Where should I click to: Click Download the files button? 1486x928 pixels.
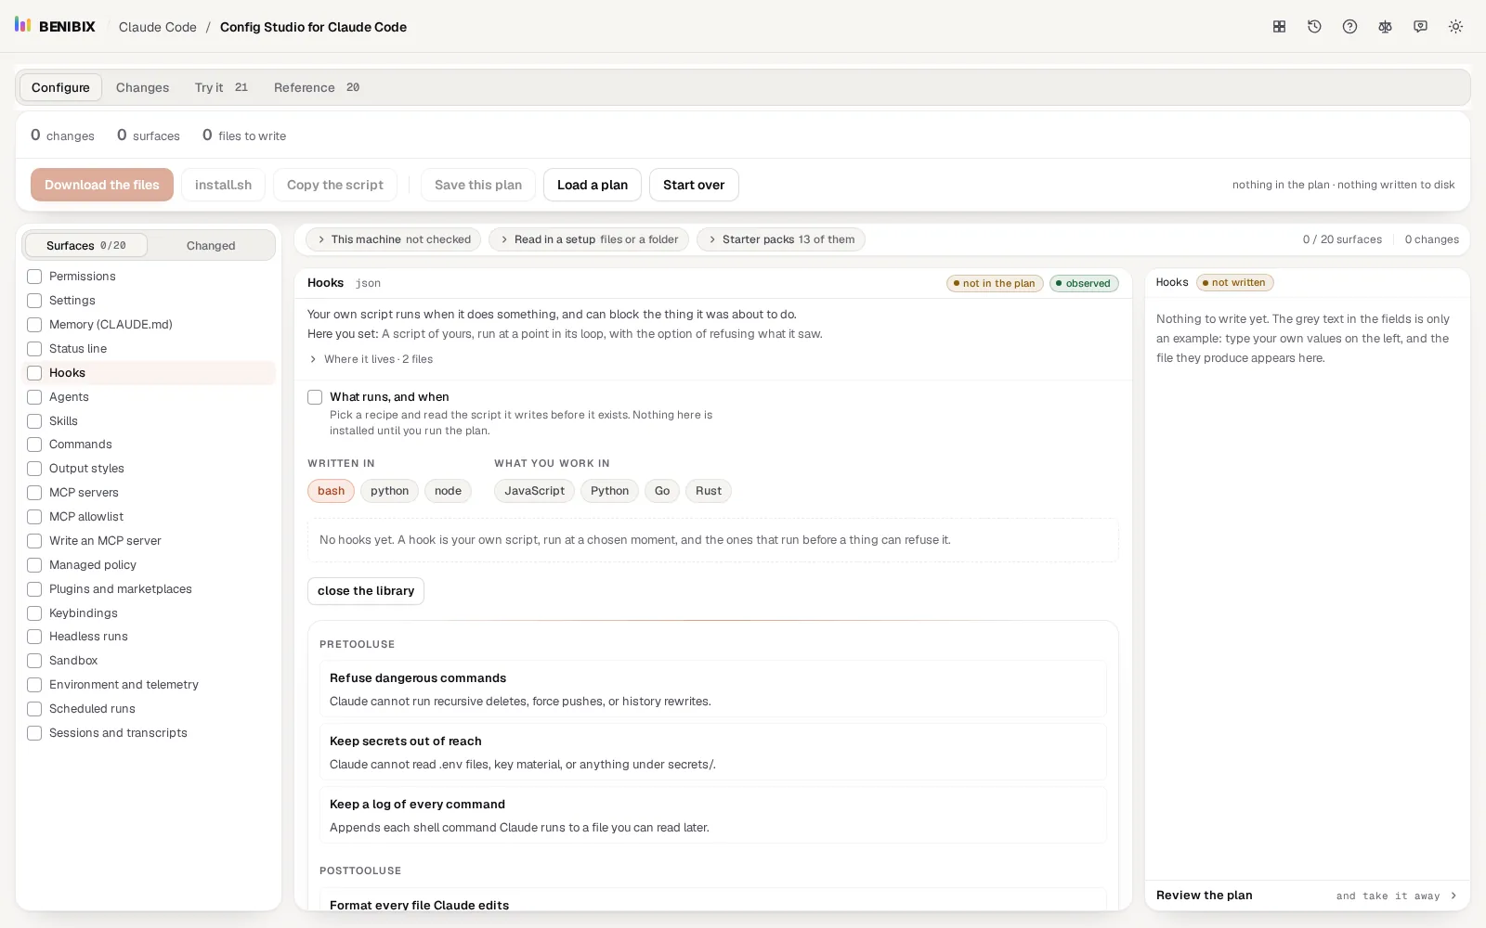102,185
